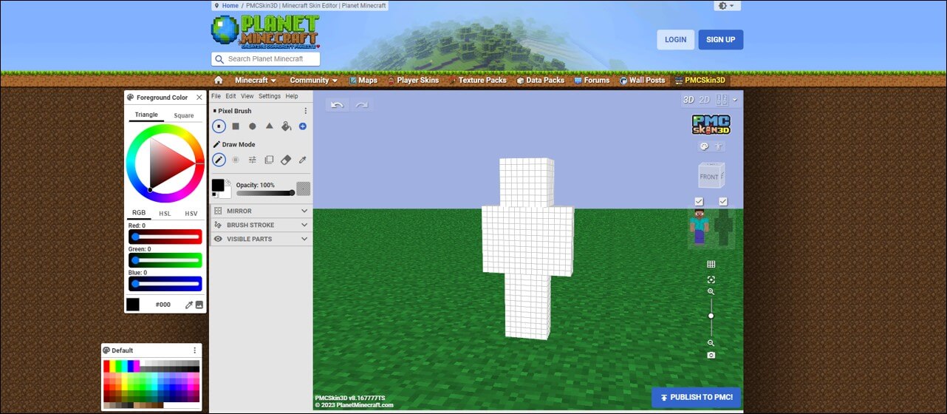Click the Red slider track

pos(165,237)
